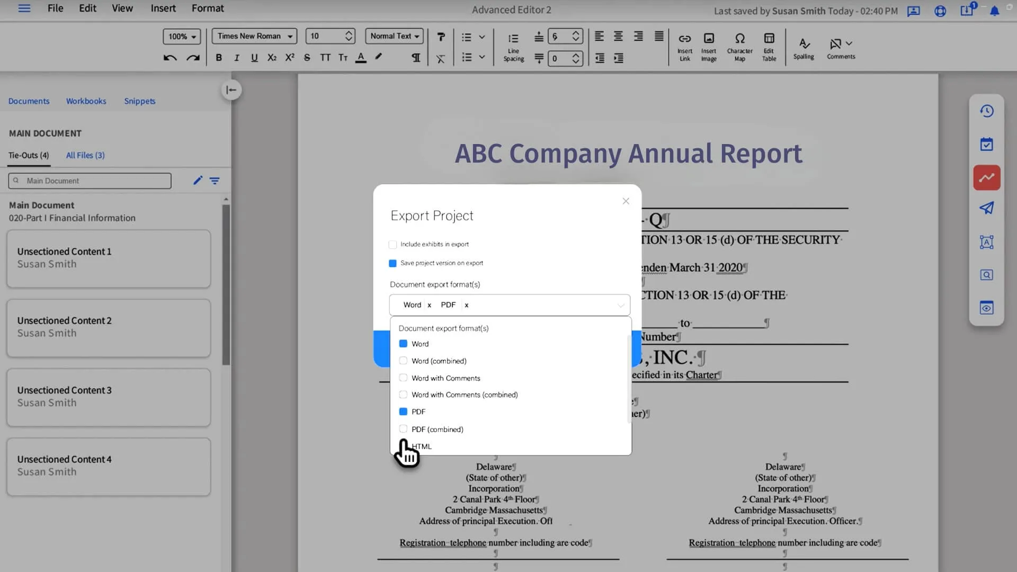The height and width of the screenshot is (572, 1017).
Task: Uncheck Save project version on export
Action: tap(392, 263)
